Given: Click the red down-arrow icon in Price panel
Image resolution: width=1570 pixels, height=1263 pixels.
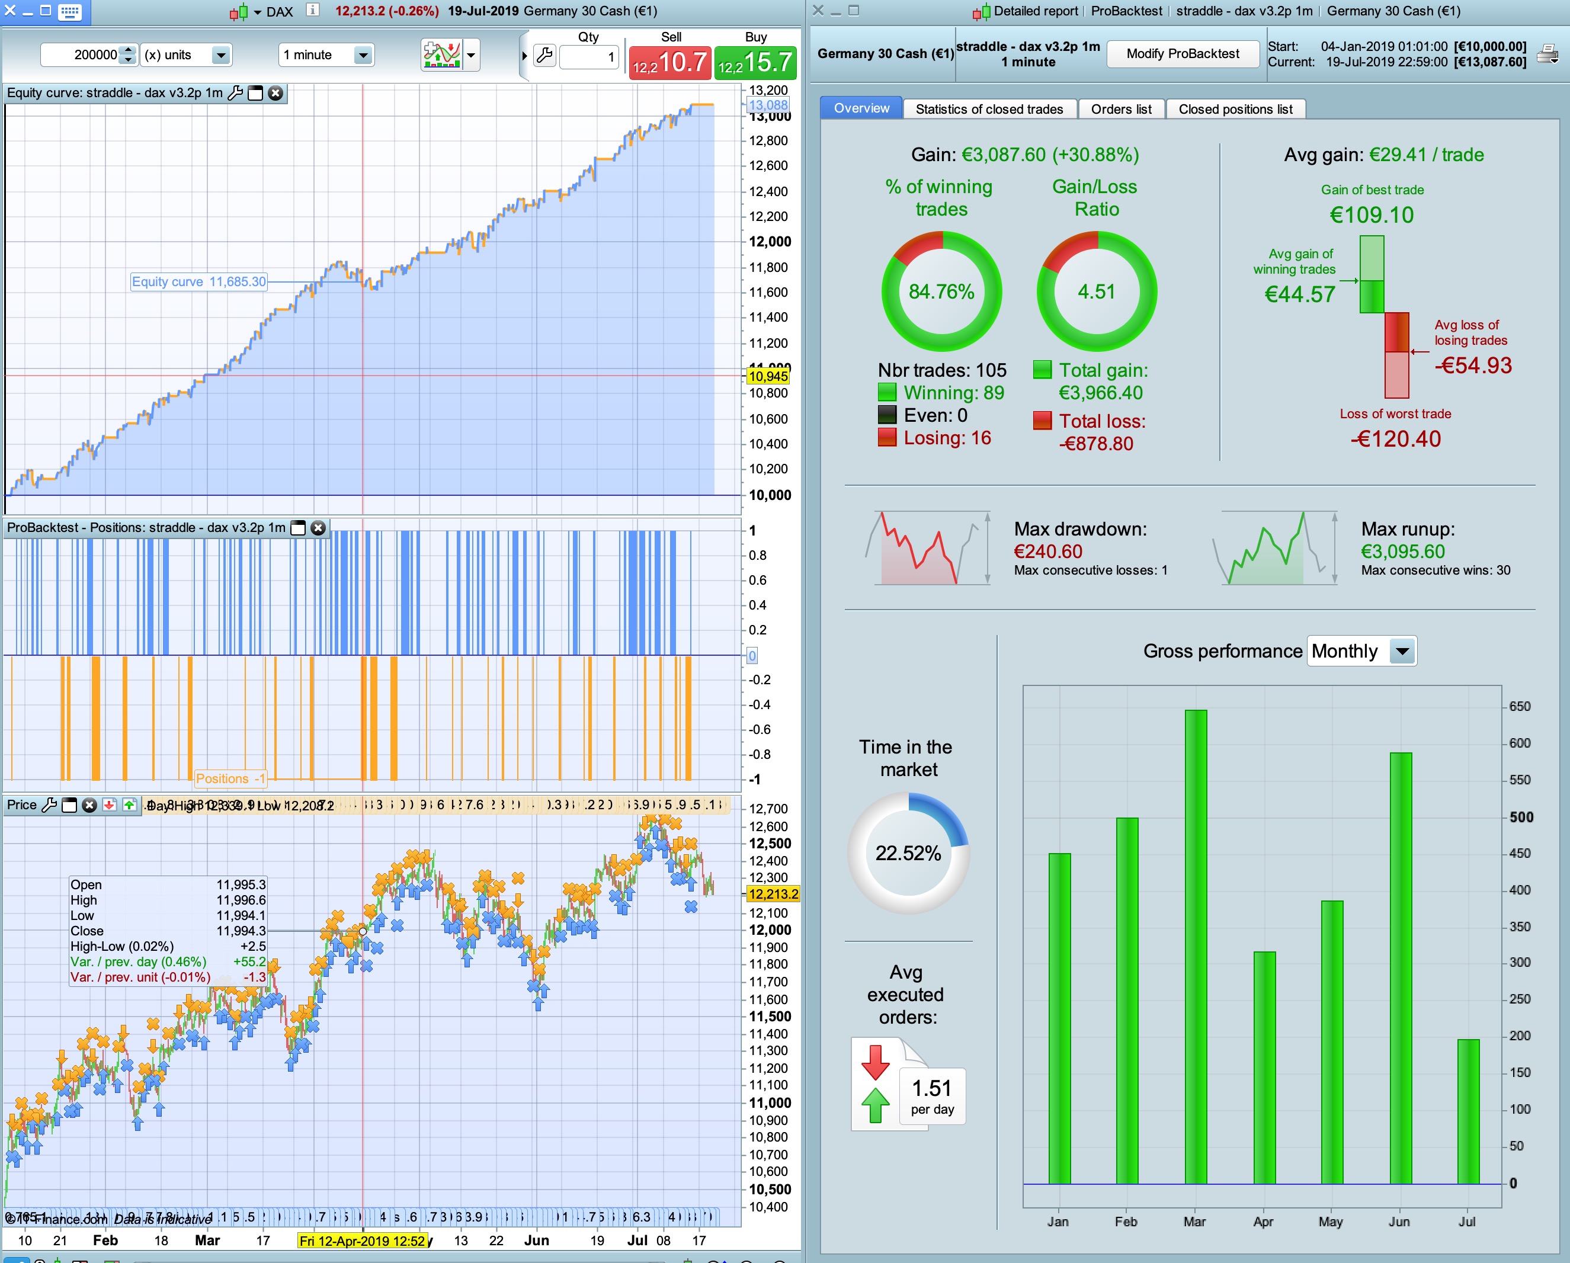Looking at the screenshot, I should click(x=109, y=804).
